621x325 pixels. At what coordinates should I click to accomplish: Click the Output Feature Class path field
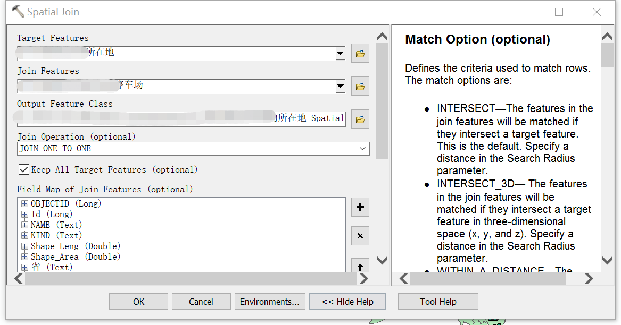pos(181,118)
